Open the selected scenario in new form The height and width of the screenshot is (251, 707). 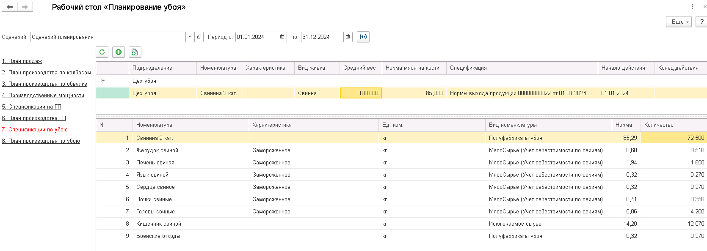click(x=199, y=37)
